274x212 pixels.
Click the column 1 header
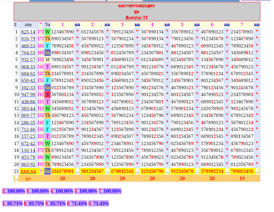click(x=62, y=25)
